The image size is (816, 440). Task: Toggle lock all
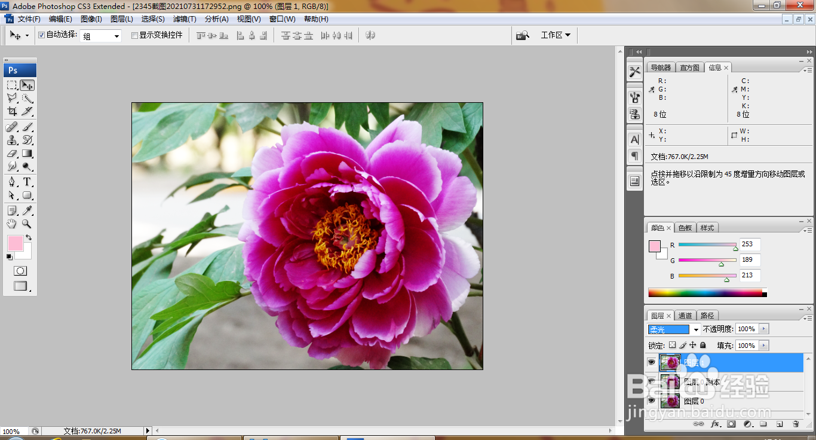pyautogui.click(x=703, y=345)
